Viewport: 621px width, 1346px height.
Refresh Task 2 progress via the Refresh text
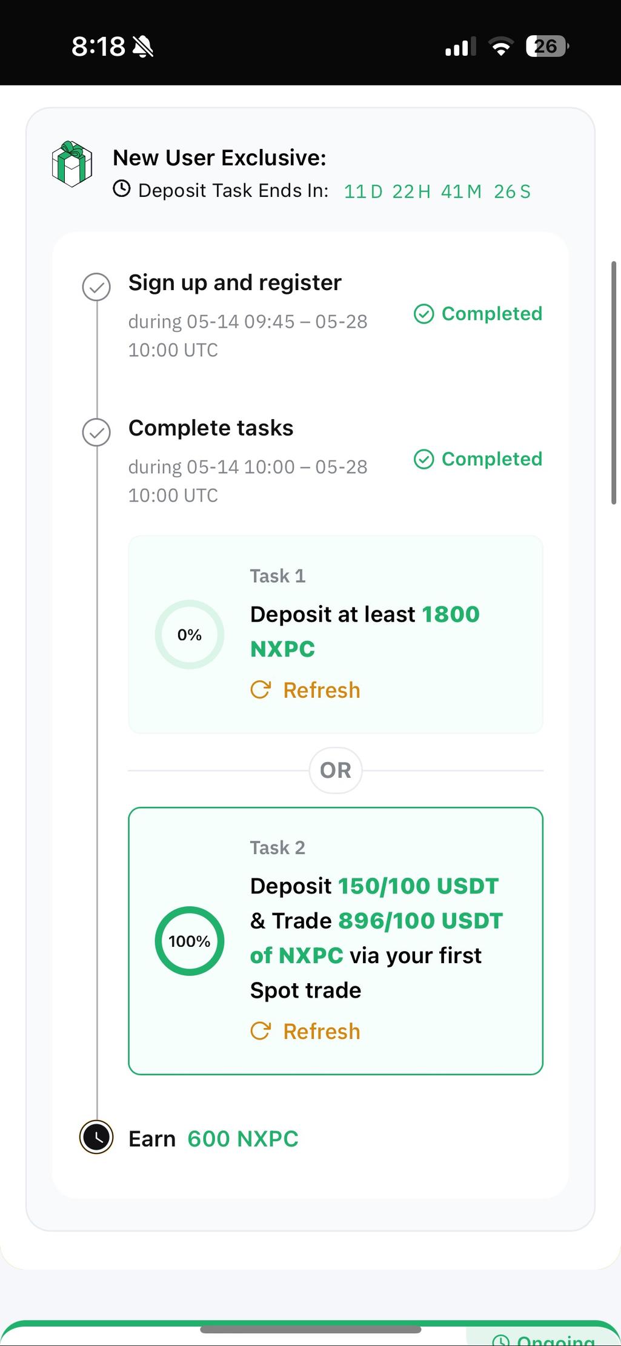click(322, 1031)
